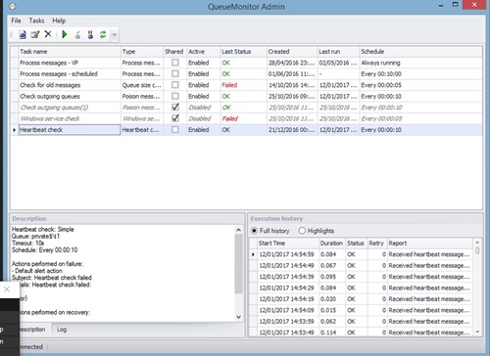Image resolution: width=490 pixels, height=356 pixels.
Task: Toggle Shared checkbox for Check outgoing queues
Action: 175,96
